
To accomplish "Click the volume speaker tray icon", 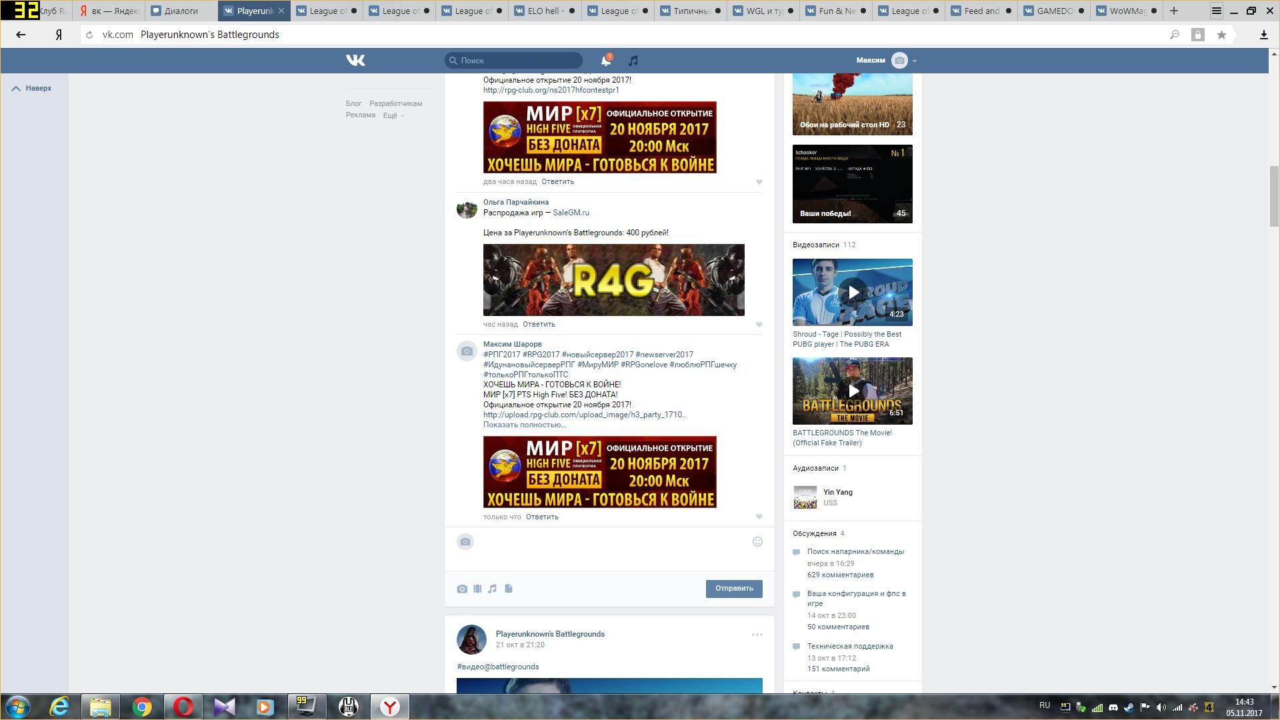I will (1161, 708).
